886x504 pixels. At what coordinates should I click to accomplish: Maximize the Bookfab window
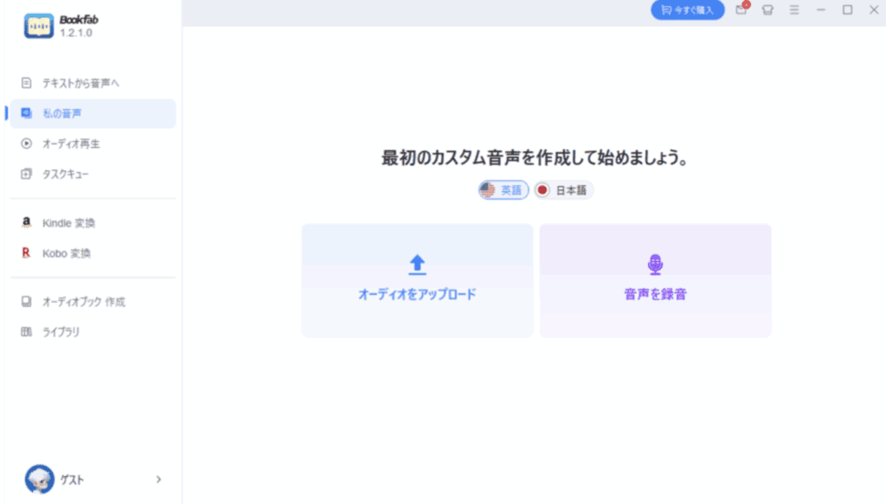tap(847, 10)
